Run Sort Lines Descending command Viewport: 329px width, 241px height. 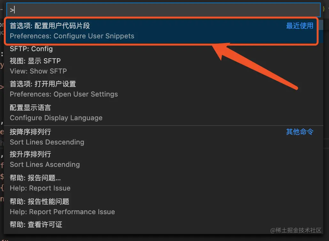(x=164, y=137)
